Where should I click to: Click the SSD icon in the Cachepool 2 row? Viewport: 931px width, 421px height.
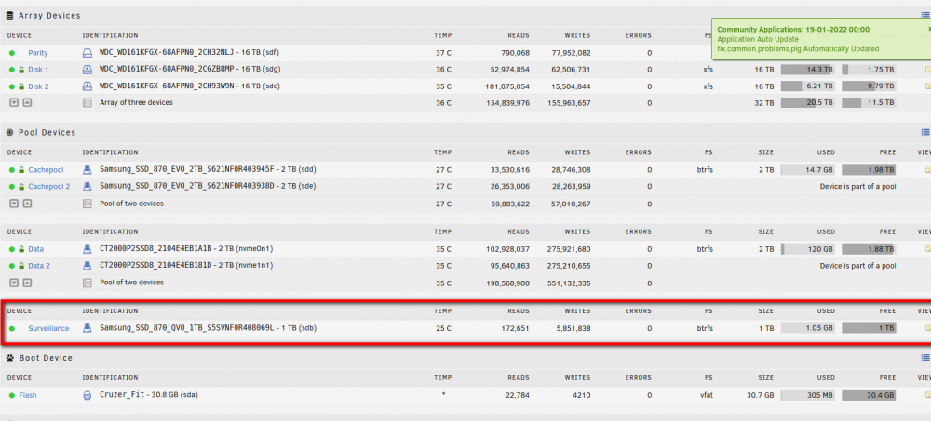tap(88, 186)
